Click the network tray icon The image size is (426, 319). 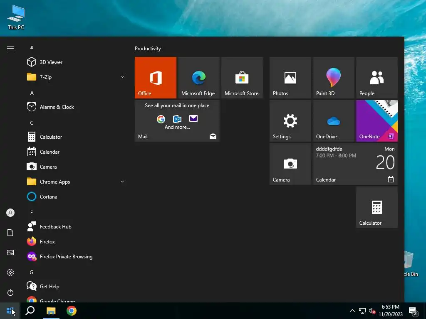pos(362,311)
